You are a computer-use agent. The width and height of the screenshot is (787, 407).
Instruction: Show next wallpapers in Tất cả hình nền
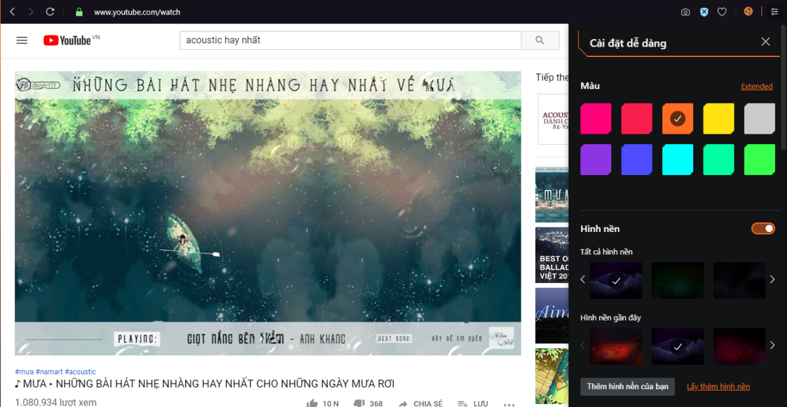pyautogui.click(x=773, y=280)
